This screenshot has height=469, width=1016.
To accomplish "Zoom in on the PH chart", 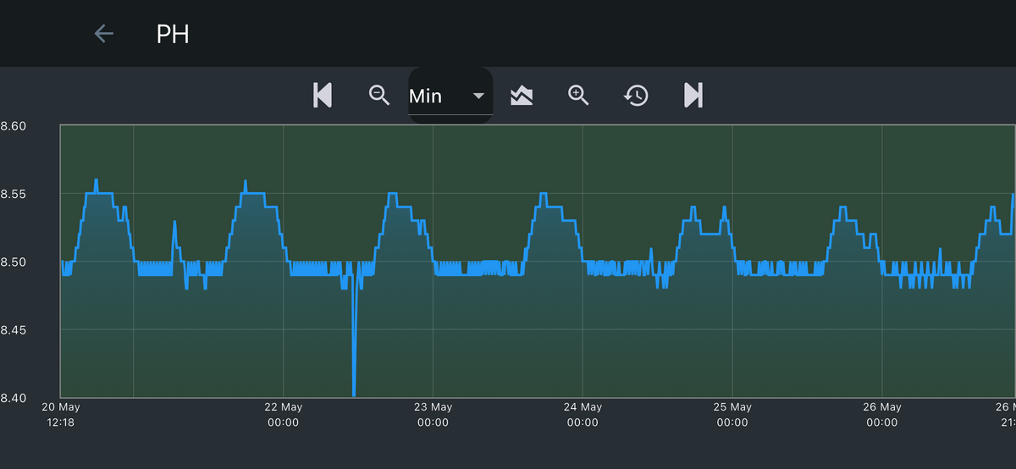I will point(578,95).
